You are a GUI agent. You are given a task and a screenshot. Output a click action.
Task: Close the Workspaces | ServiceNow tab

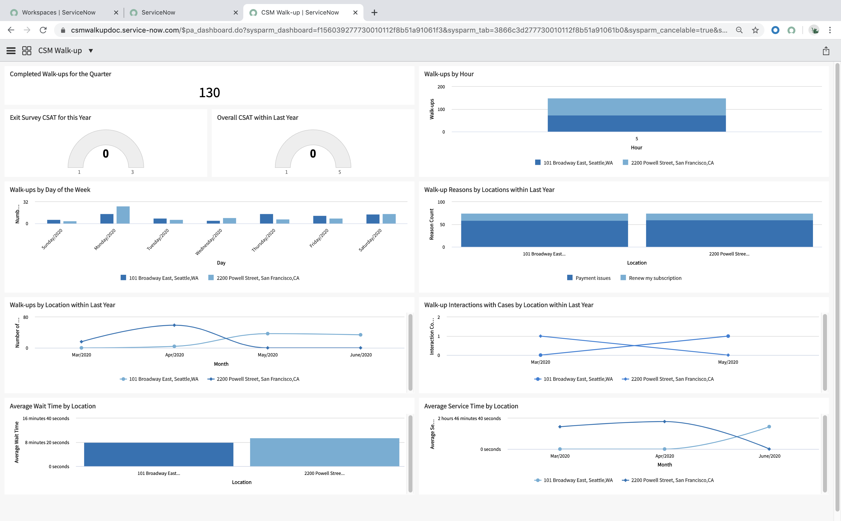(116, 13)
